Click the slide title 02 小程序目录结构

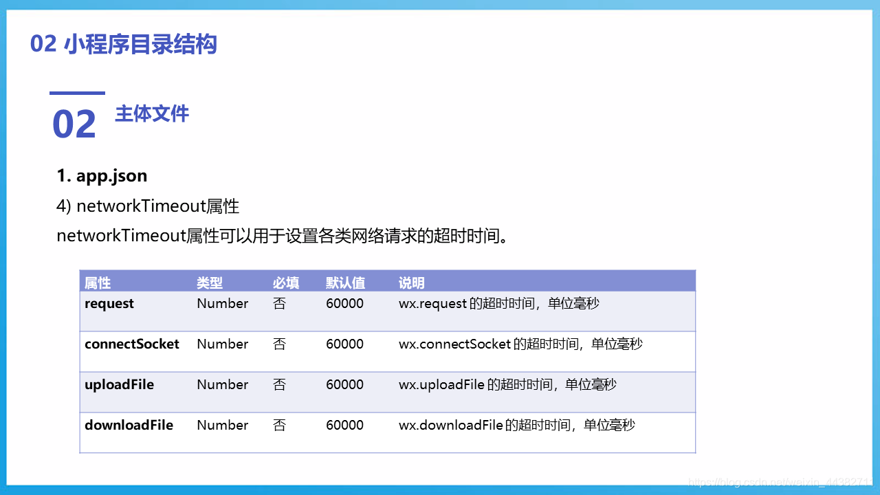[x=124, y=44]
